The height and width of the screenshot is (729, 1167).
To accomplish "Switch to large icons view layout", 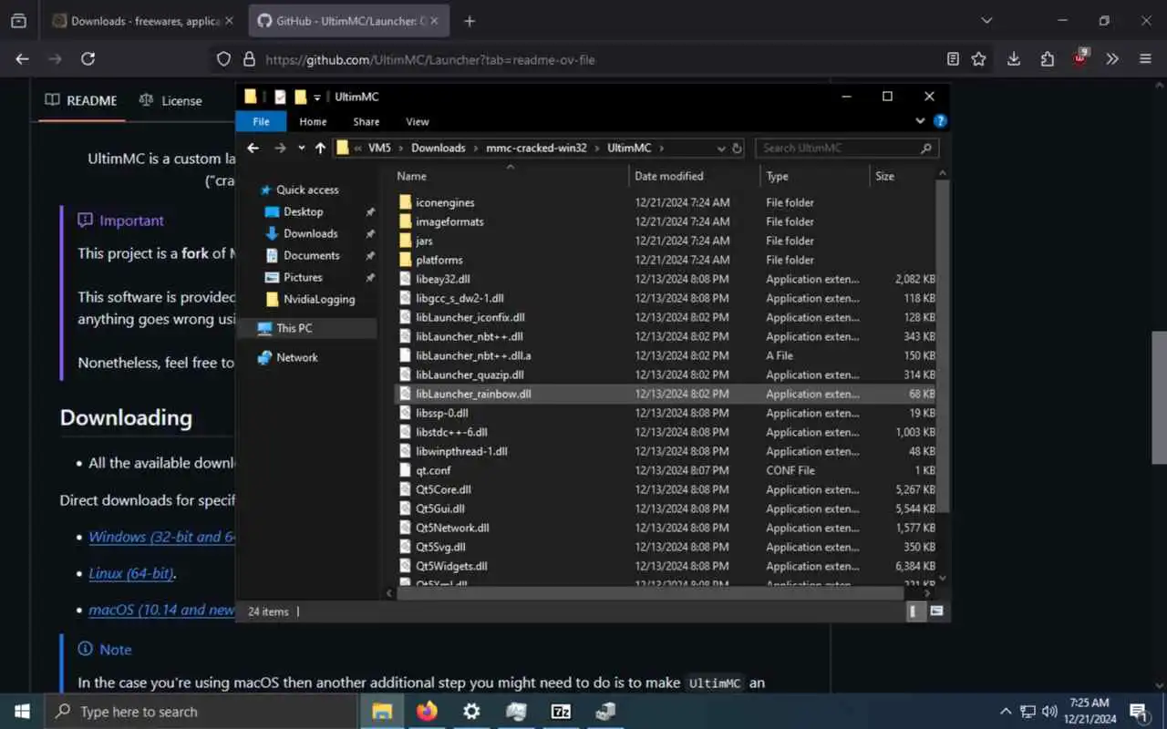I will point(936,611).
